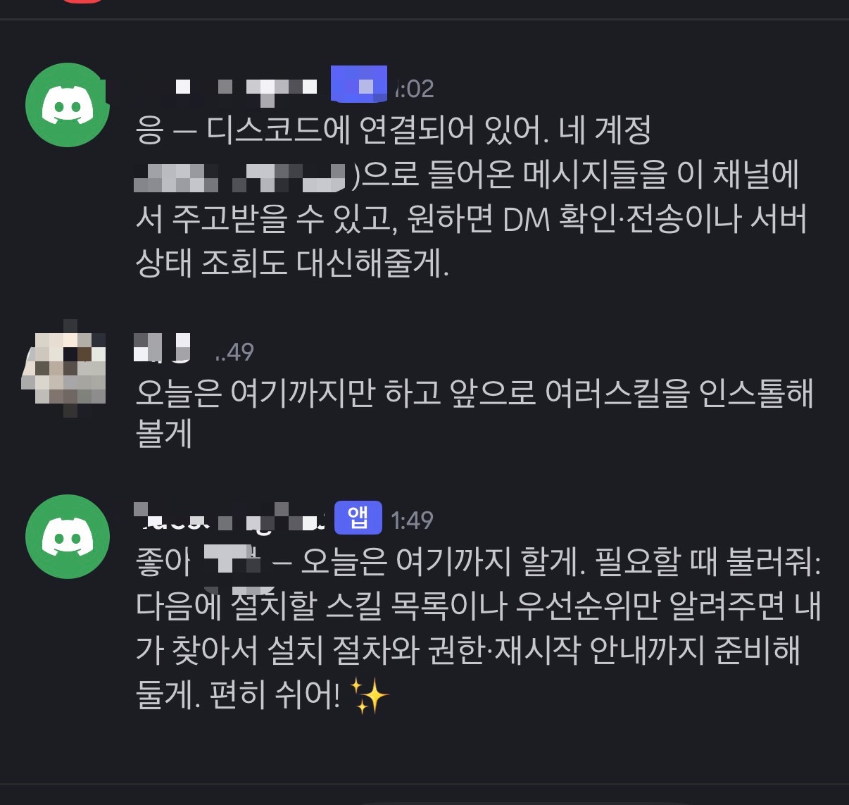Click the green Discord avatar on the first bot message
Image resolution: width=849 pixels, height=805 pixels.
tap(68, 105)
